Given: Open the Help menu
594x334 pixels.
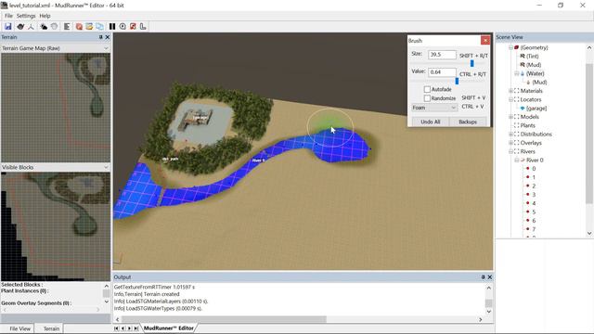Looking at the screenshot, I should (x=45, y=16).
